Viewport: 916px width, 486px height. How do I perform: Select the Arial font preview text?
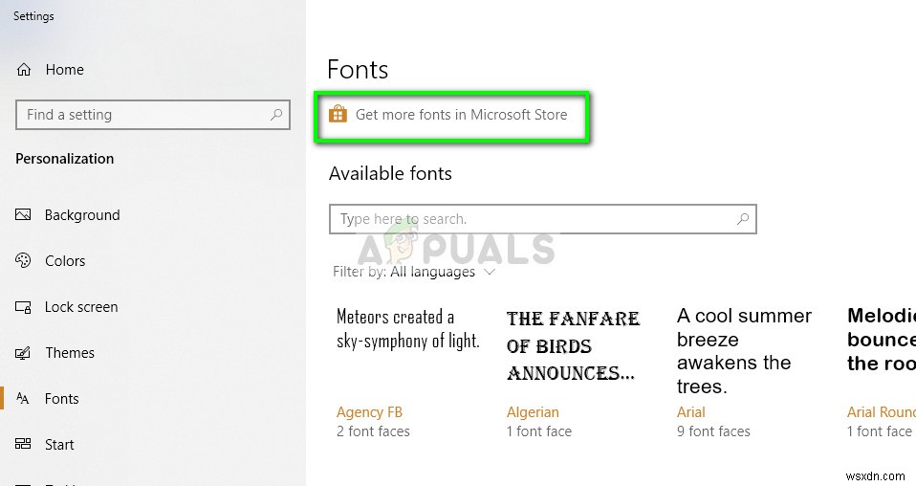click(x=744, y=351)
